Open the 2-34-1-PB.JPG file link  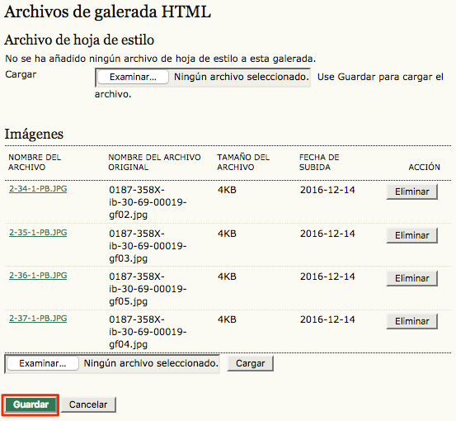click(38, 189)
